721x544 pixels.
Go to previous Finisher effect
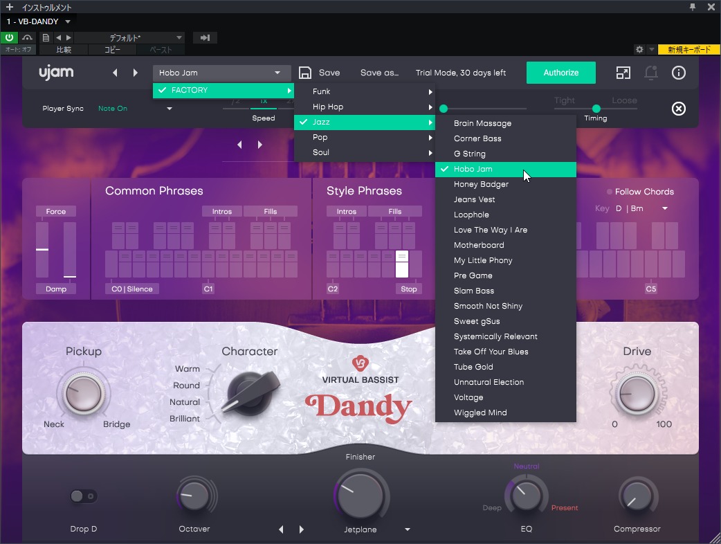(x=281, y=529)
